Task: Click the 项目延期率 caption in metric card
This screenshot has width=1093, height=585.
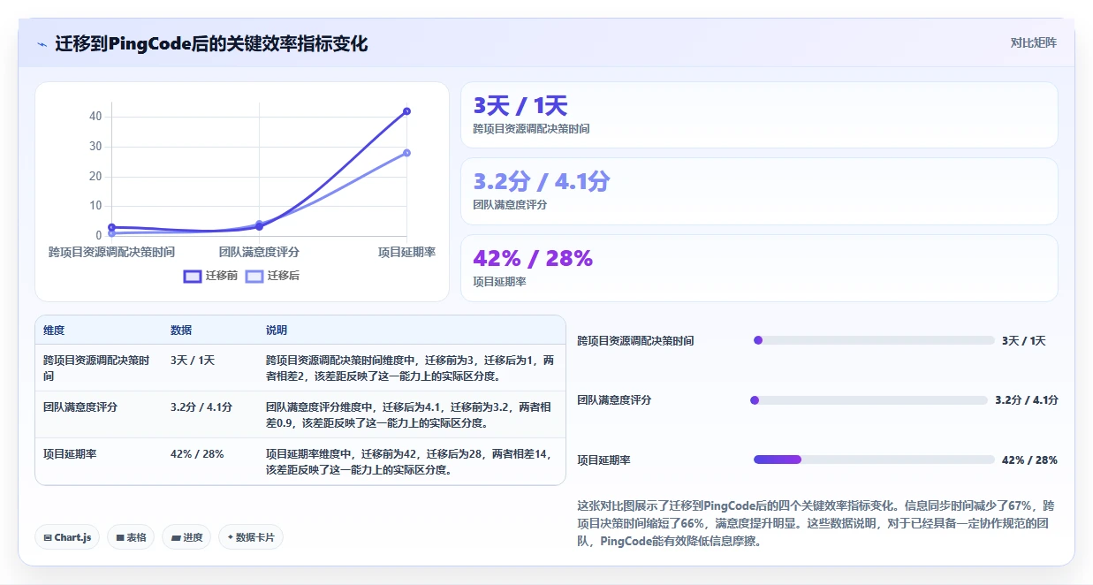Action: 499,282
